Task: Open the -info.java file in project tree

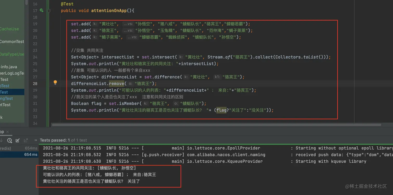Action: point(9,67)
